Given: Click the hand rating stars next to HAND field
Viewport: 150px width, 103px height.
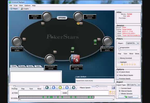Looking at the screenshot, I should (112, 92).
